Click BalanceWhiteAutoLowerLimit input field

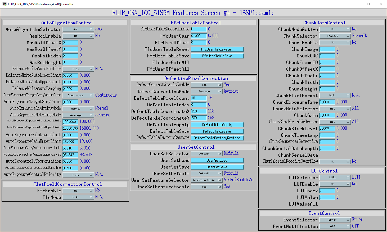point(70,75)
